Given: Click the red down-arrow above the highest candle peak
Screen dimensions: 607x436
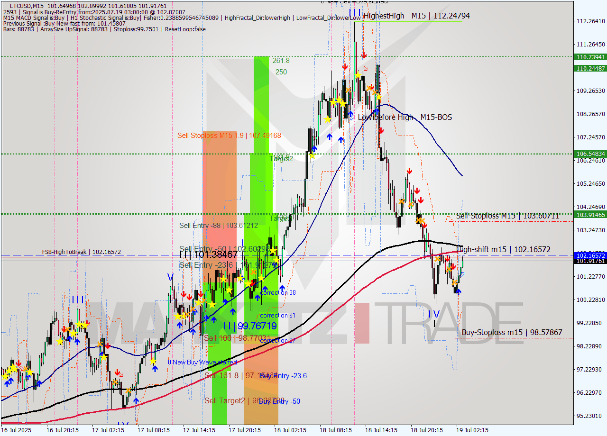Looking at the screenshot, I should 364,55.
